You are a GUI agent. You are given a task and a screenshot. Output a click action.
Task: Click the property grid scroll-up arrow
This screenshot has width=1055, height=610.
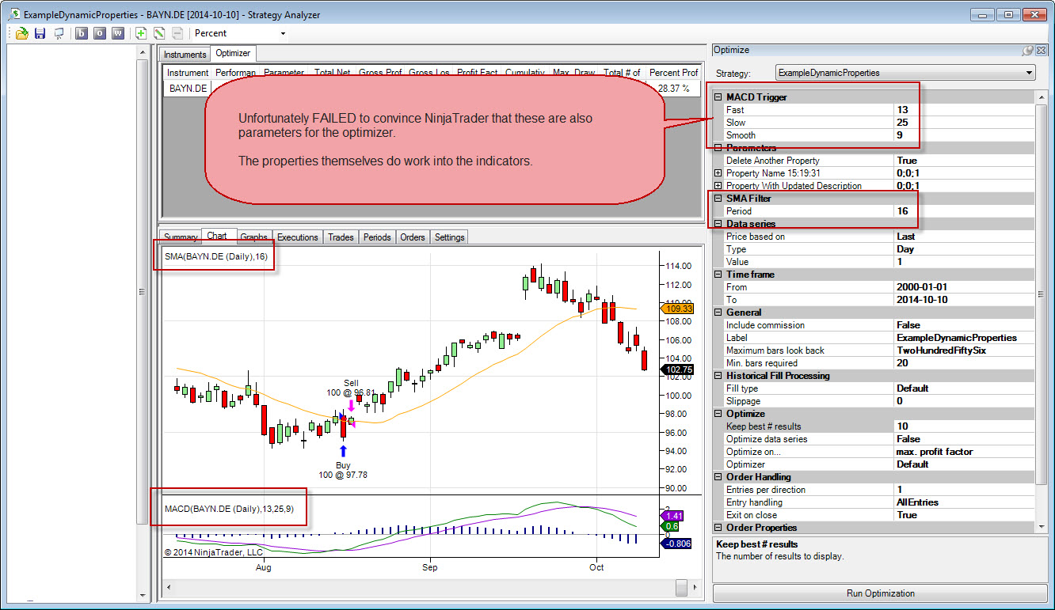(x=1042, y=98)
